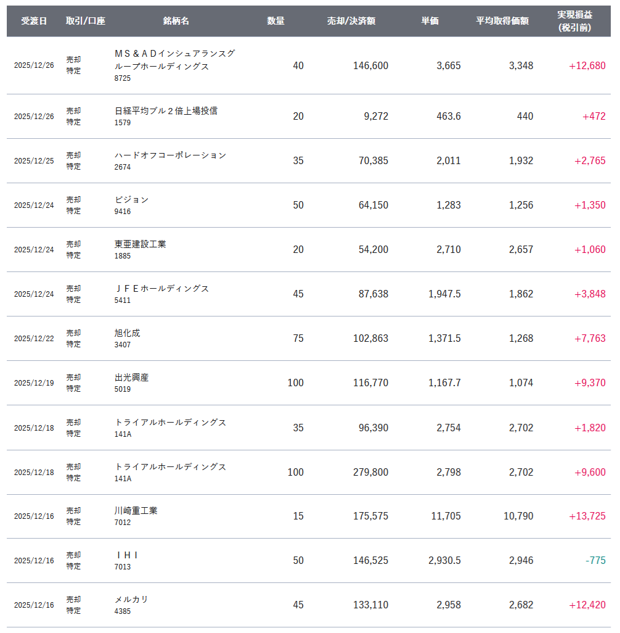Open the メルカリ stock name
This screenshot has width=620, height=633.
131,600
